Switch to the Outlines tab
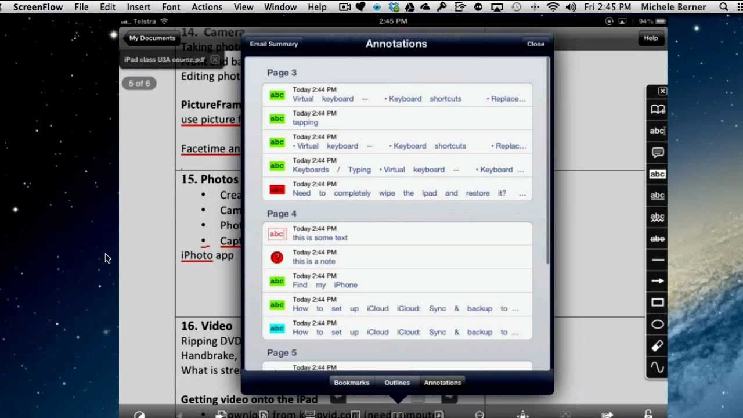Viewport: 743px width, 418px height. pos(397,383)
